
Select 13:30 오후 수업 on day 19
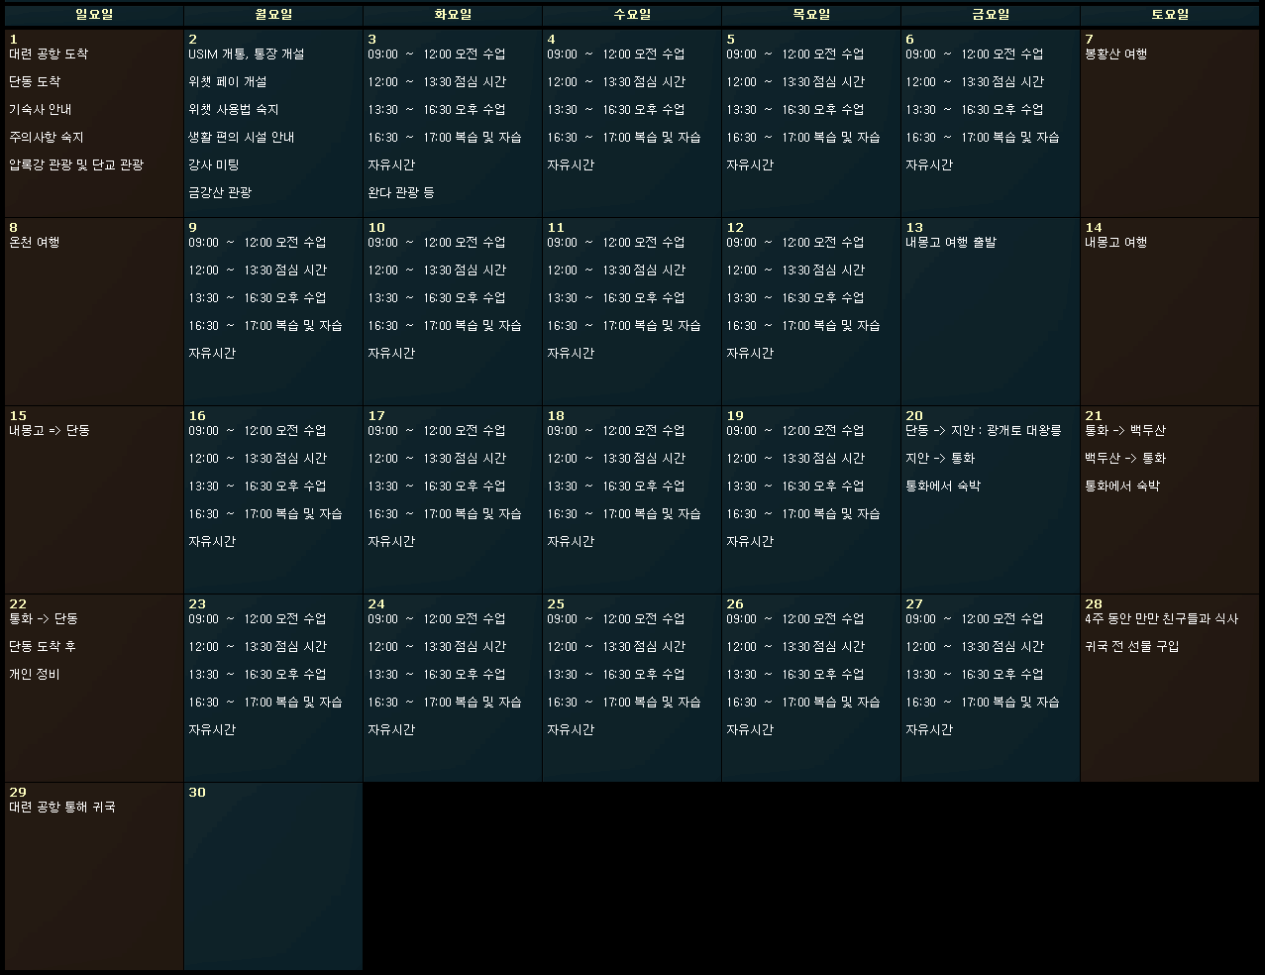coord(795,487)
